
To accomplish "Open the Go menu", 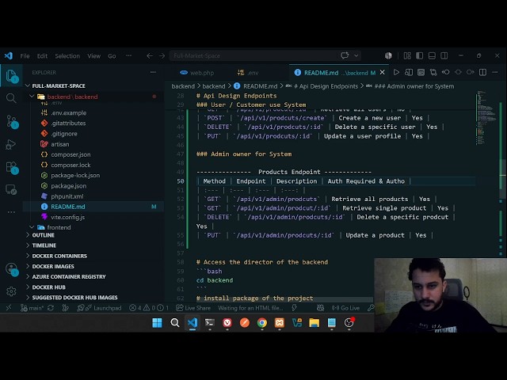I will tap(112, 56).
